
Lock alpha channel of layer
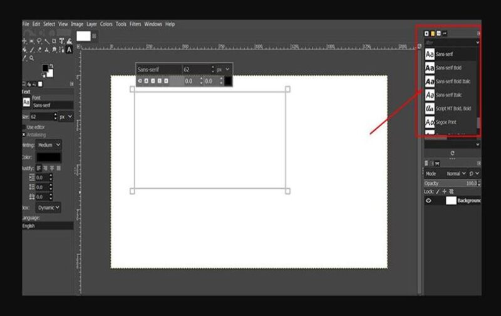point(451,192)
